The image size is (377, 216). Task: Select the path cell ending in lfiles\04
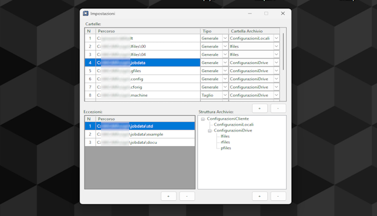(x=148, y=55)
